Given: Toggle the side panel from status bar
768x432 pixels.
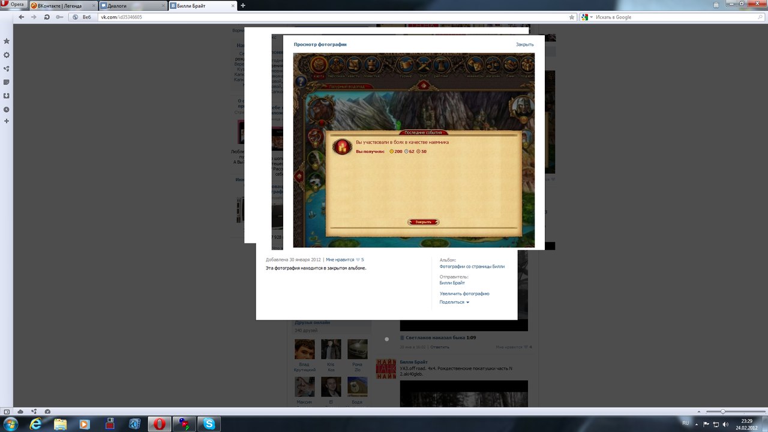Looking at the screenshot, I should tap(7, 412).
